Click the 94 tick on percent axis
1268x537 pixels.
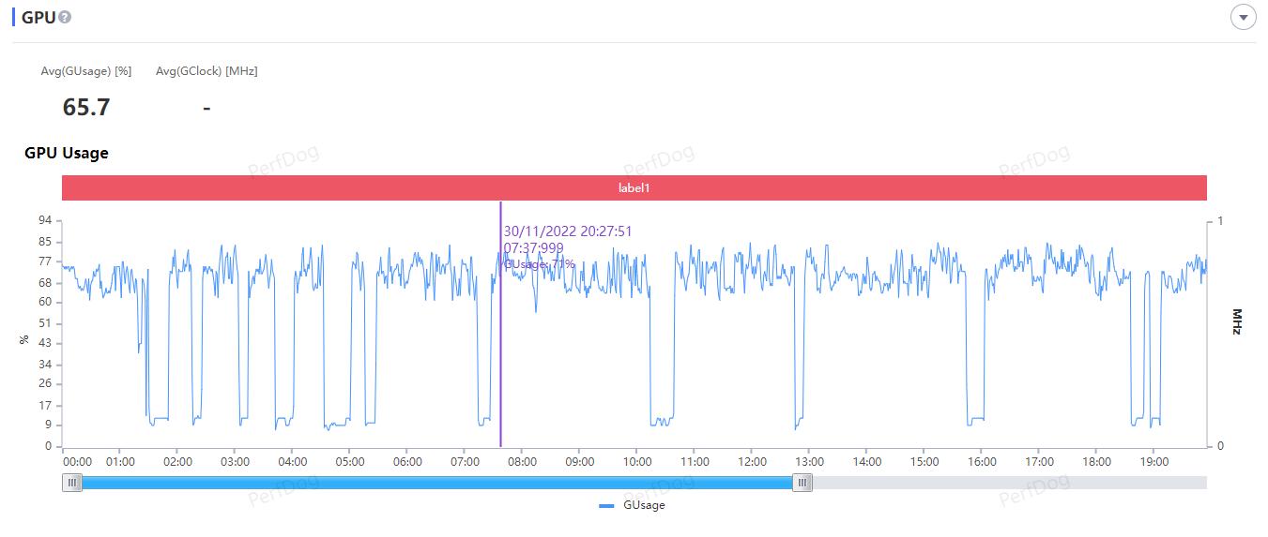click(44, 221)
